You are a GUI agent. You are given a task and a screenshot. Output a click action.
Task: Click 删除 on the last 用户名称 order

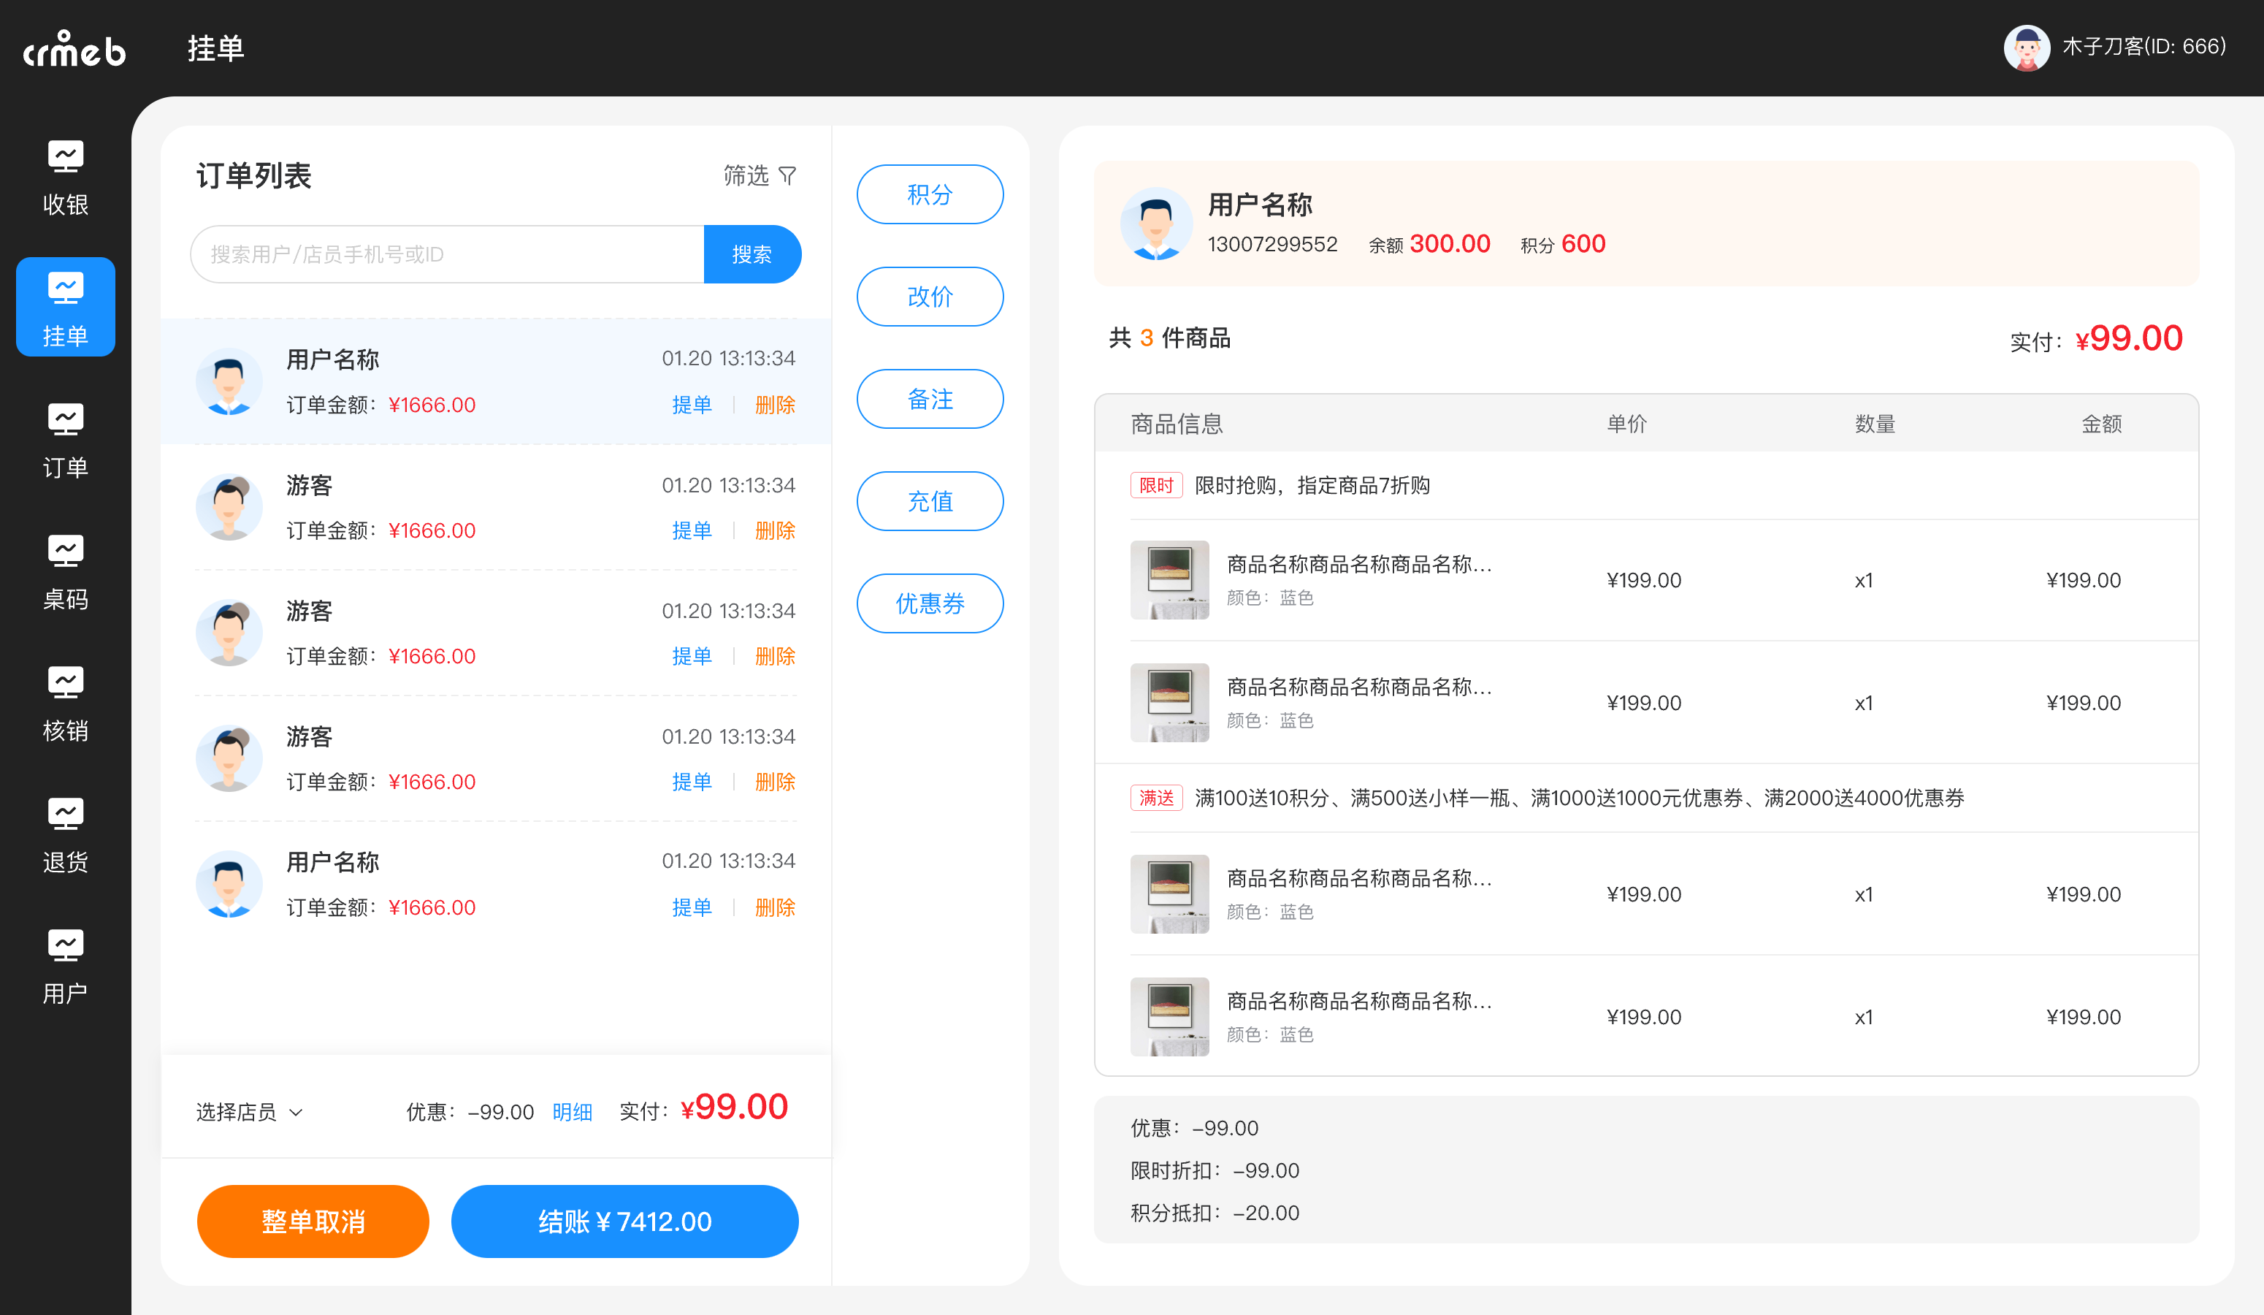pyautogui.click(x=774, y=907)
